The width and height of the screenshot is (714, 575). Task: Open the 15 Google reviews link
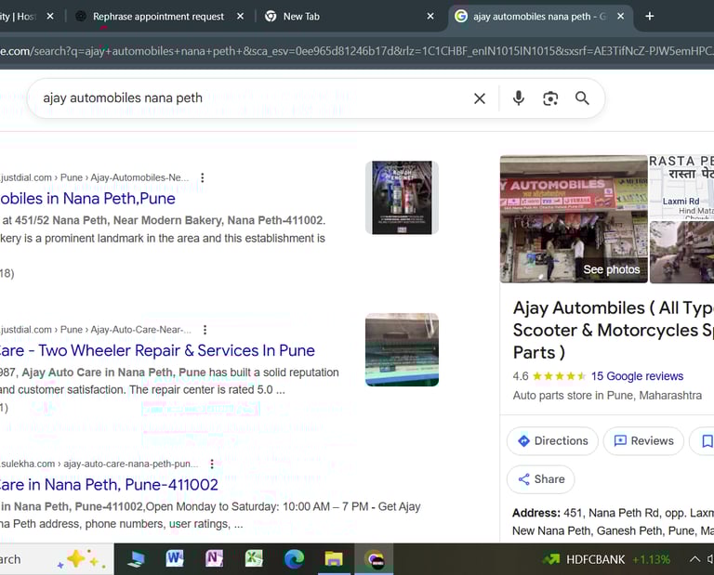[x=637, y=376]
